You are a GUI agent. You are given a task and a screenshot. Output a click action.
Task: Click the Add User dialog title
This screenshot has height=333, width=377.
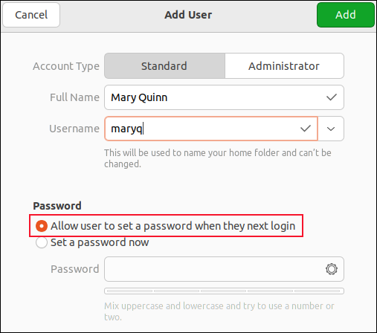click(188, 15)
